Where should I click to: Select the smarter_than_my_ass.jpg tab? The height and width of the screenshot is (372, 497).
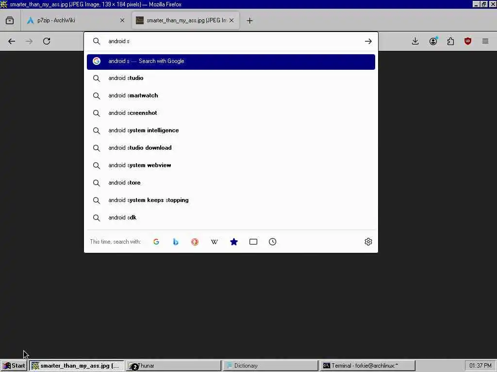[185, 20]
